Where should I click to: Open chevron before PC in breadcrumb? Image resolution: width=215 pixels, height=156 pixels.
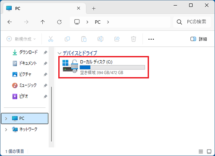(x=87, y=22)
